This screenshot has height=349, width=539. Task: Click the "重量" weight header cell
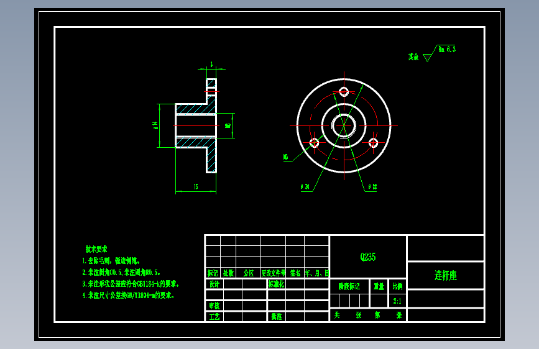click(379, 286)
